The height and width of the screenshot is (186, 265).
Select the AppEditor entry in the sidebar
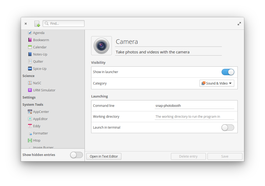click(53, 119)
